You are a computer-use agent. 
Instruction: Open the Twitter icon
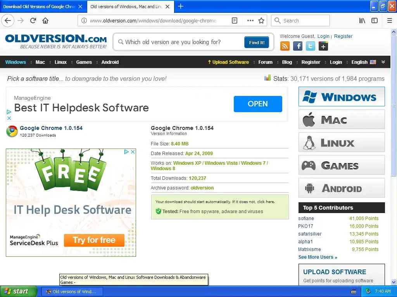click(311, 46)
